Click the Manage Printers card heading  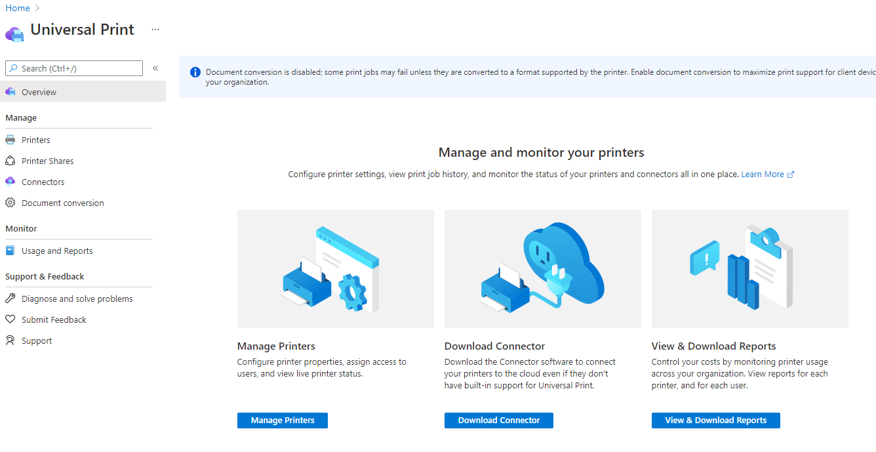pyautogui.click(x=276, y=346)
